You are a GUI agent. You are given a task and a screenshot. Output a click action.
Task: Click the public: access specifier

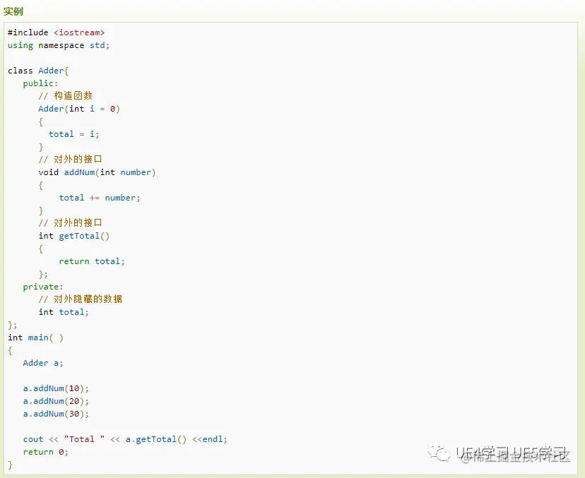pyautogui.click(x=40, y=83)
